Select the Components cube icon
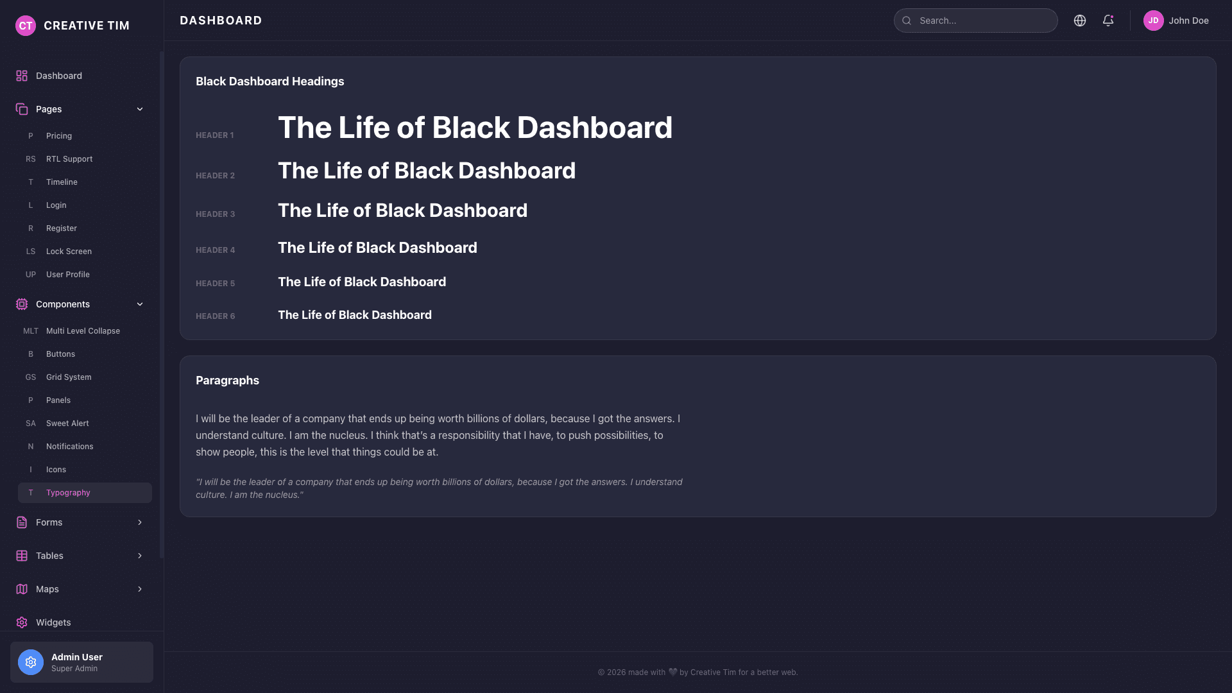1232x693 pixels. click(21, 304)
